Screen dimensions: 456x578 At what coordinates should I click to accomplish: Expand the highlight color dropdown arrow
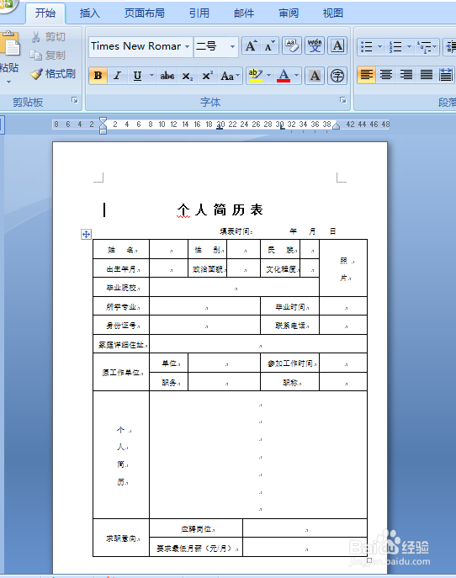pos(268,76)
